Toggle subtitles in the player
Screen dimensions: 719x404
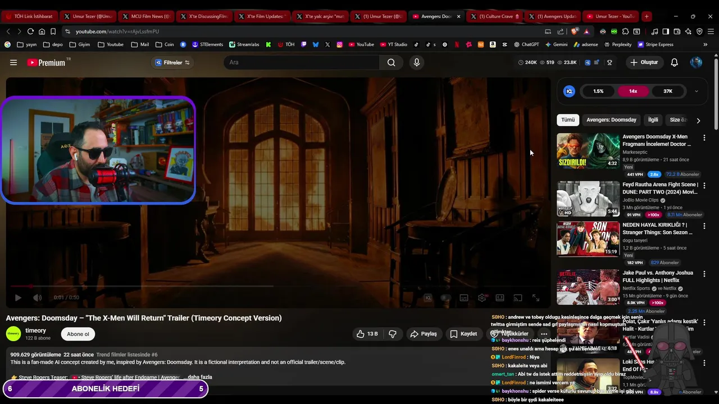(464, 298)
